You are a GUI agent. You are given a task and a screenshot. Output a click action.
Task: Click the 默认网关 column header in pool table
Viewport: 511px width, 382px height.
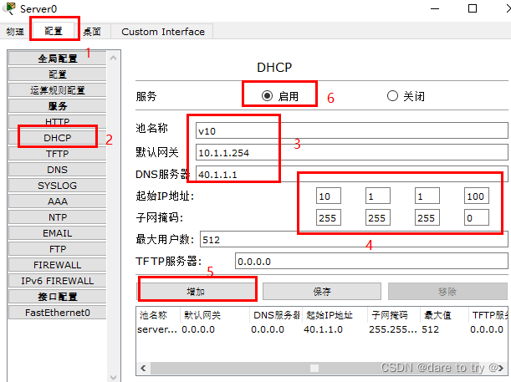(215, 315)
